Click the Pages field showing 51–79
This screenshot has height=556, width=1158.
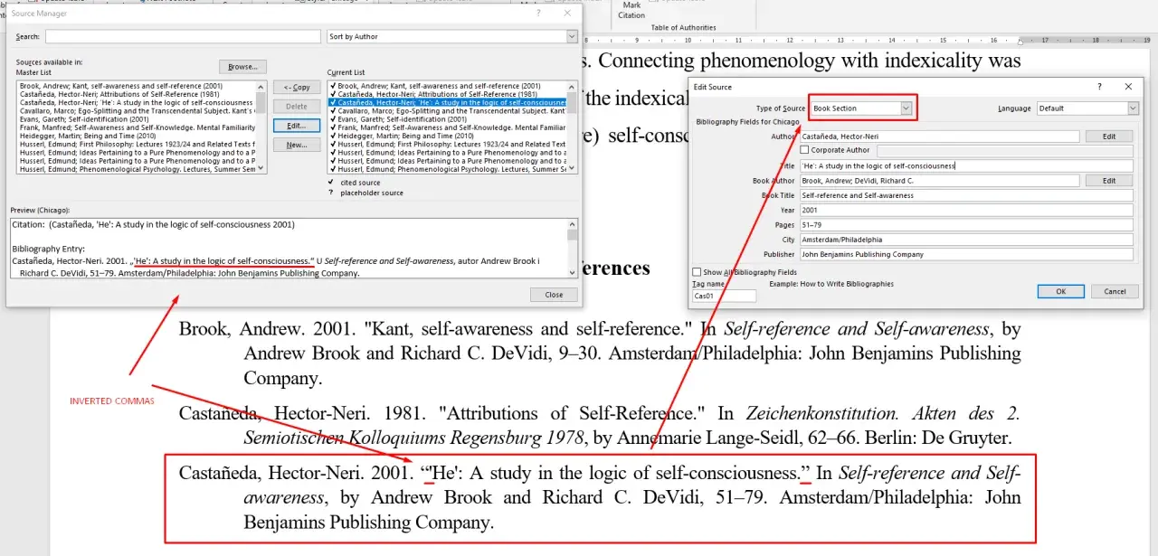coord(966,225)
